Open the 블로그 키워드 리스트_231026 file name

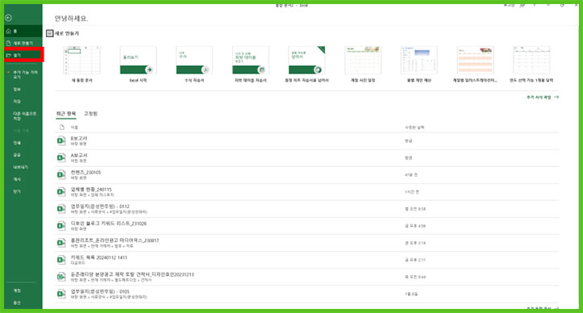pos(109,223)
